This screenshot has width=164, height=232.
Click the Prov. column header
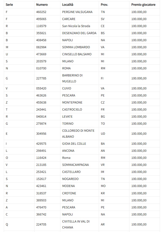(104, 5)
